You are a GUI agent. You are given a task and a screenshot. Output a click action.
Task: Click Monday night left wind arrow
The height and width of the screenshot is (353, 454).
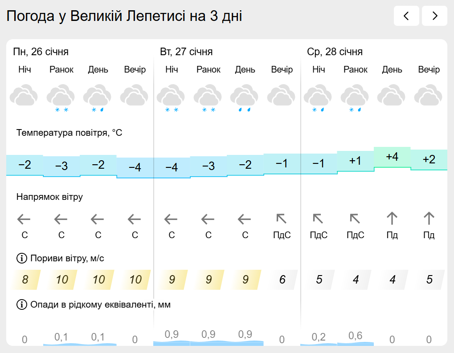(x=25, y=219)
